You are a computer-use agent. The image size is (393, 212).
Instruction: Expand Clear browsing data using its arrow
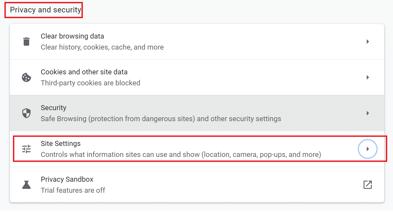[x=368, y=42]
